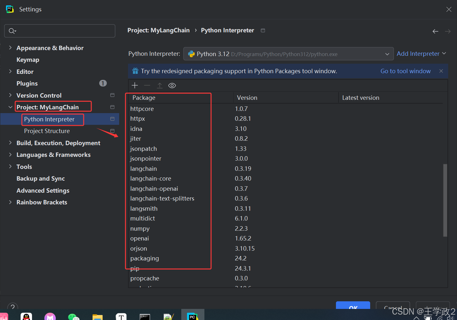Select Advanced Settings item
This screenshot has width=457, height=320.
pos(43,190)
